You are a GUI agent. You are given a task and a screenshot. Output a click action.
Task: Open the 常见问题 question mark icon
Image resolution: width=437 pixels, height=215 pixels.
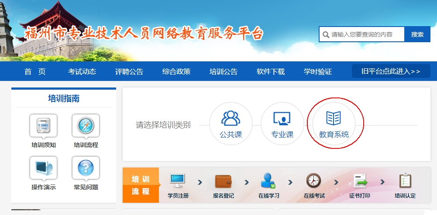86,168
